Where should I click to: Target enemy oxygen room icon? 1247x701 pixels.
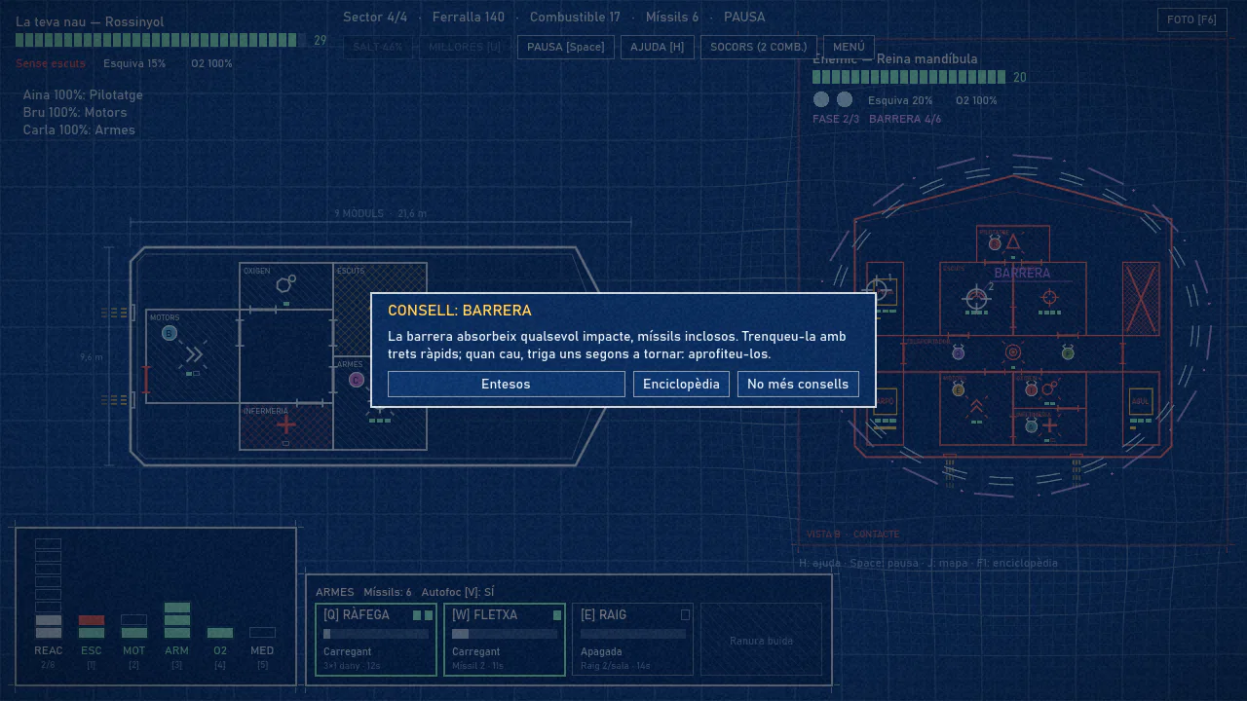coord(1049,389)
